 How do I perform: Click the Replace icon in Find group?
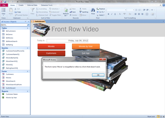pos(97,9)
